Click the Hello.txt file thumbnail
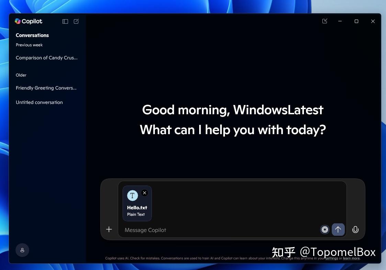This screenshot has height=270, width=386. (x=133, y=196)
